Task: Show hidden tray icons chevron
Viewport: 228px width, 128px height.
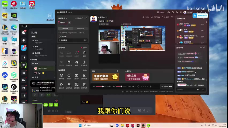Action: pyautogui.click(x=202, y=125)
